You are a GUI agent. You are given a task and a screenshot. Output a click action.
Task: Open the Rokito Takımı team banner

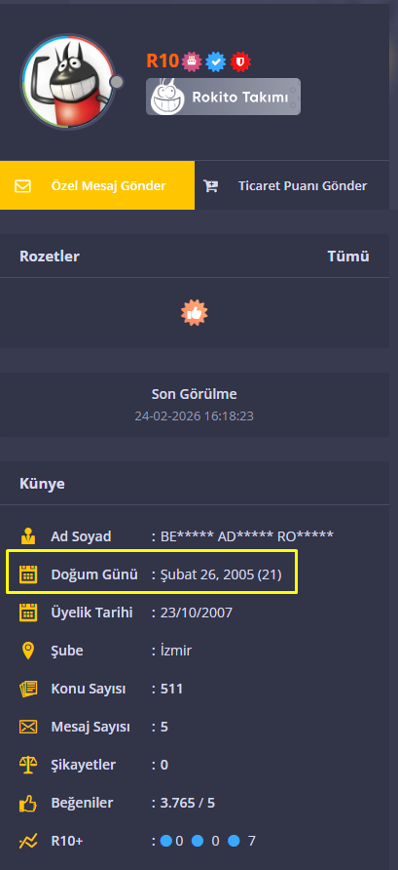[223, 97]
